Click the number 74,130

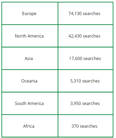click(75, 13)
